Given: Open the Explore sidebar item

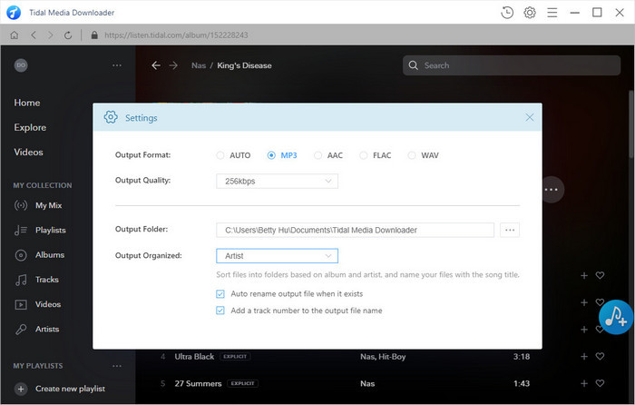Looking at the screenshot, I should point(30,127).
